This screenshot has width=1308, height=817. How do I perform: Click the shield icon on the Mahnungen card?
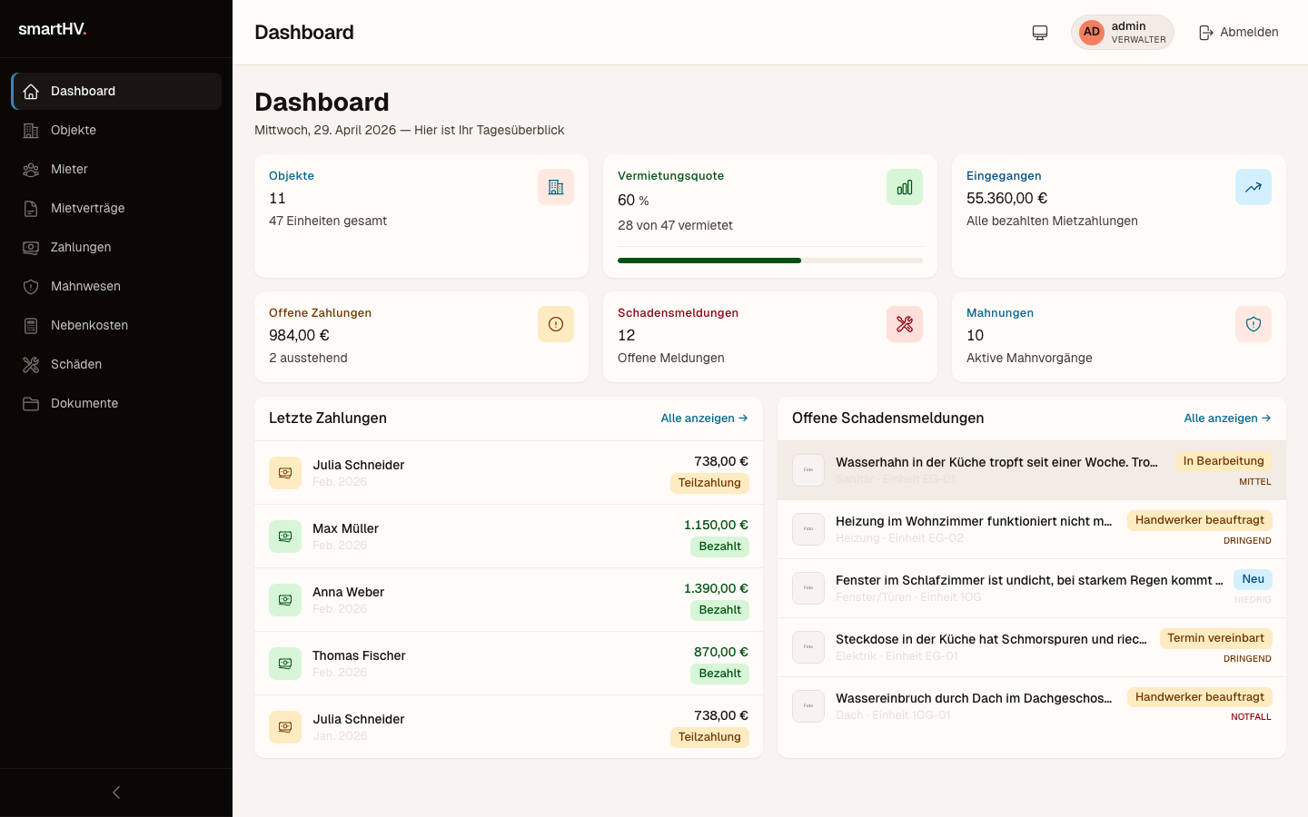(1253, 324)
